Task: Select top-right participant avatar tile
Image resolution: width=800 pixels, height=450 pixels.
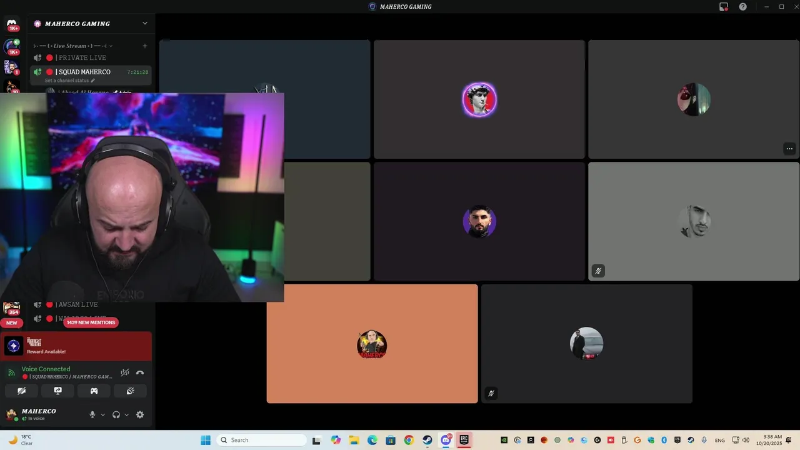Action: (x=694, y=99)
